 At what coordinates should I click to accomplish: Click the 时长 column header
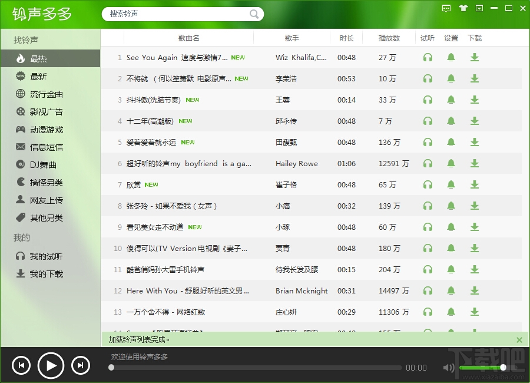(346, 38)
